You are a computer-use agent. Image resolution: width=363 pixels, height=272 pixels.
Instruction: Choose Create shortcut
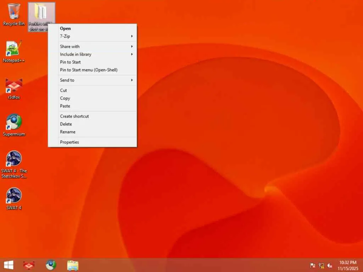(x=93, y=116)
